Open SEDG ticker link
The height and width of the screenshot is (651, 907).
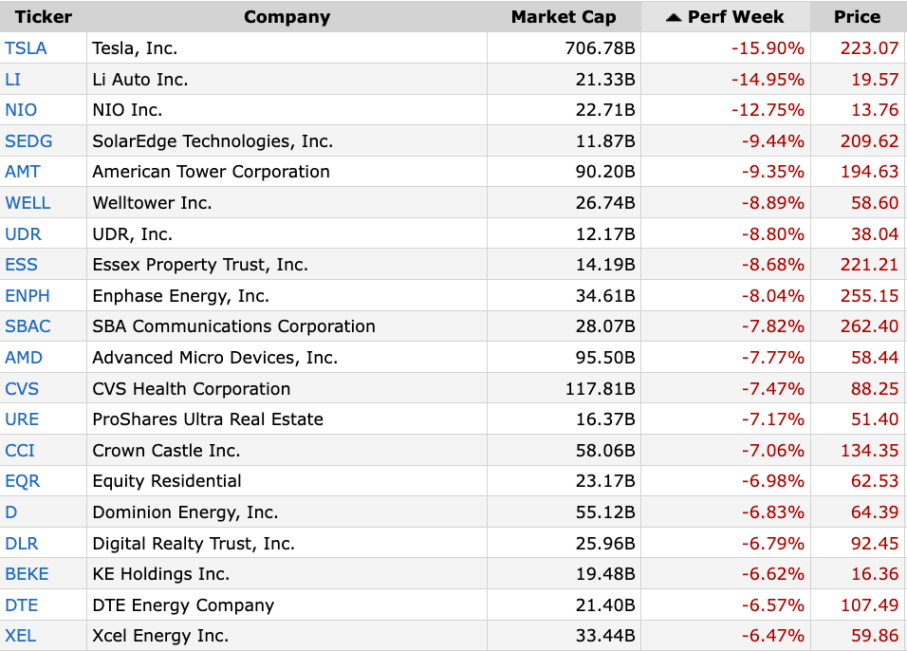(28, 141)
